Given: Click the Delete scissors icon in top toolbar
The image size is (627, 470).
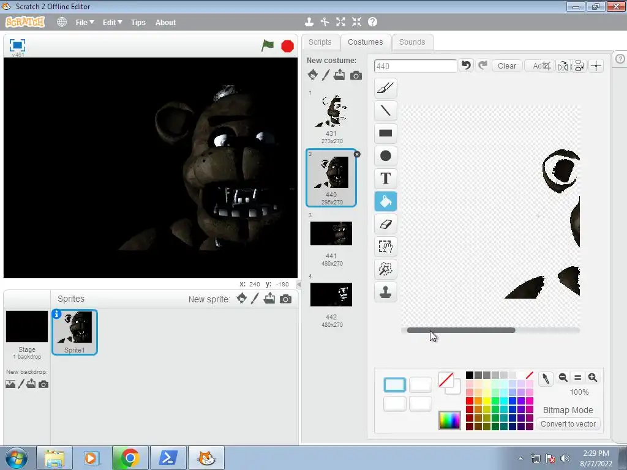Looking at the screenshot, I should [325, 22].
